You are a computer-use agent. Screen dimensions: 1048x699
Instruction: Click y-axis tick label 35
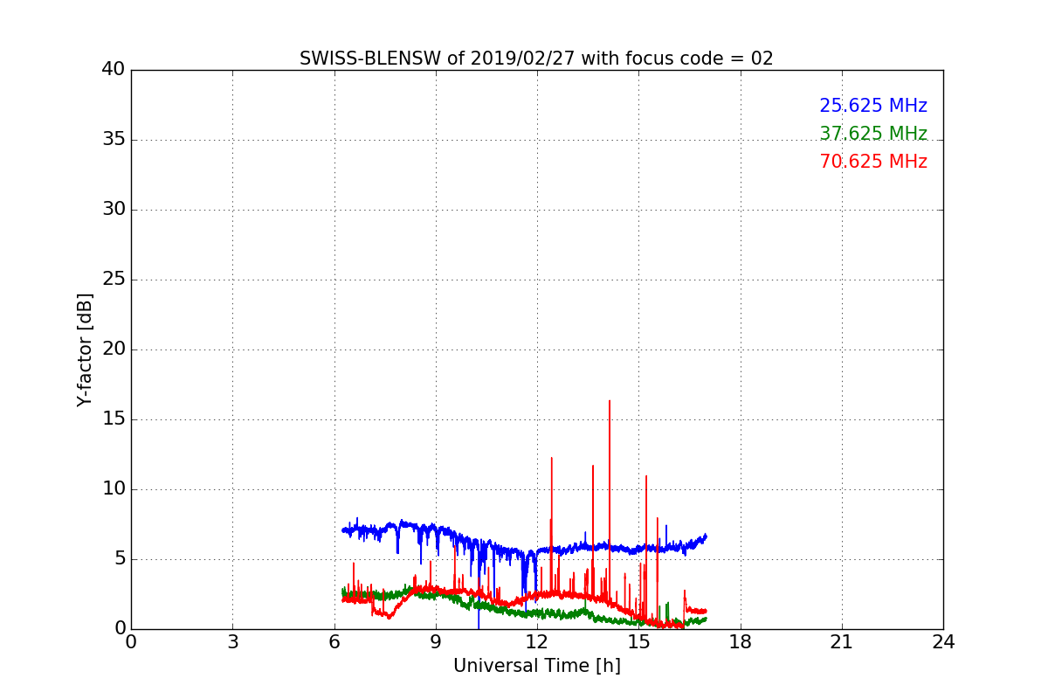pos(114,140)
